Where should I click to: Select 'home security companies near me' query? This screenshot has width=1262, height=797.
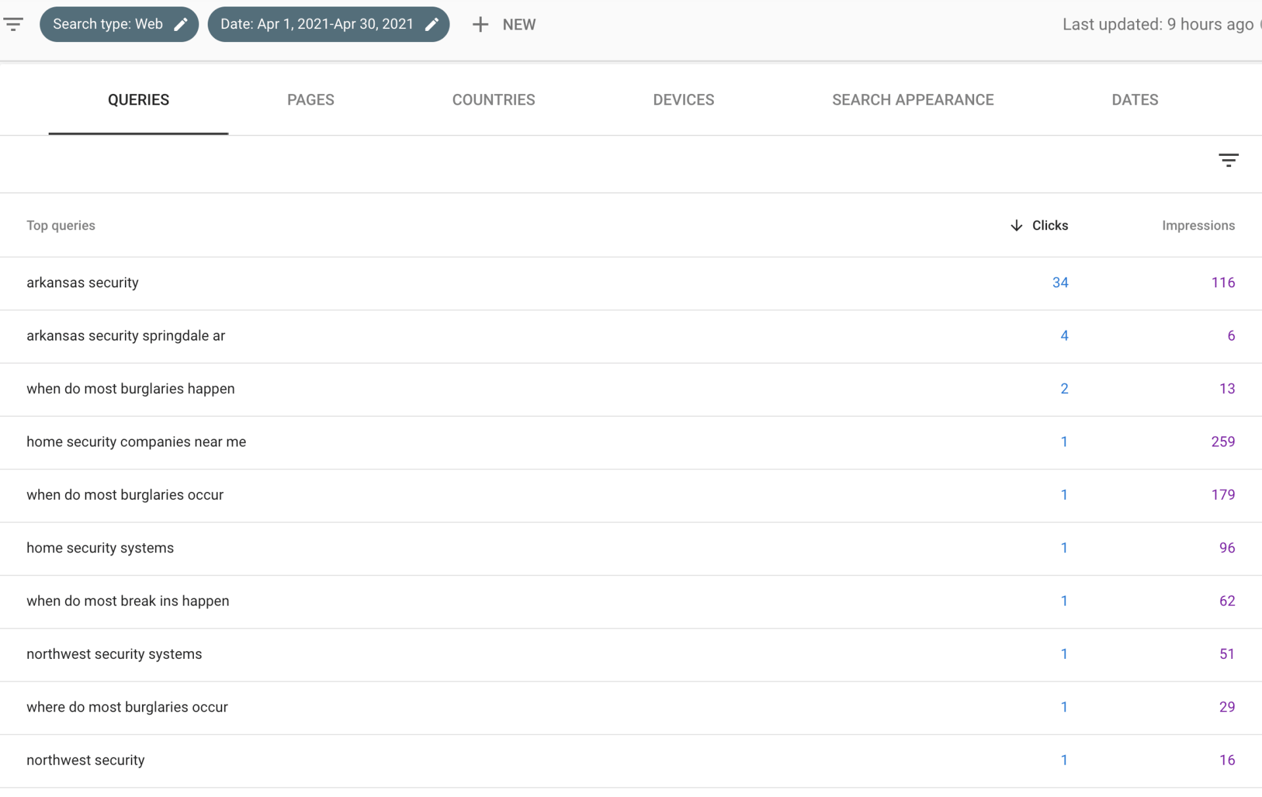[x=136, y=442]
